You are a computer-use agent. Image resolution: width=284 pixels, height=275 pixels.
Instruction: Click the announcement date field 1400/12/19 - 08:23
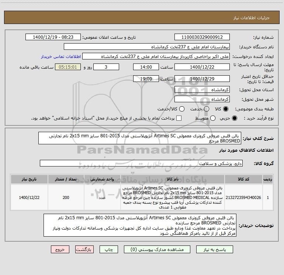(53, 37)
